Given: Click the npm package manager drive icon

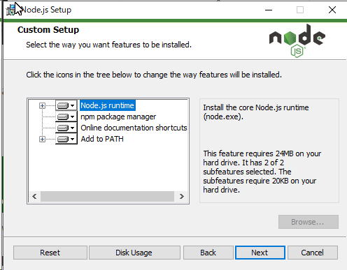Looking at the screenshot, I should [62, 117].
